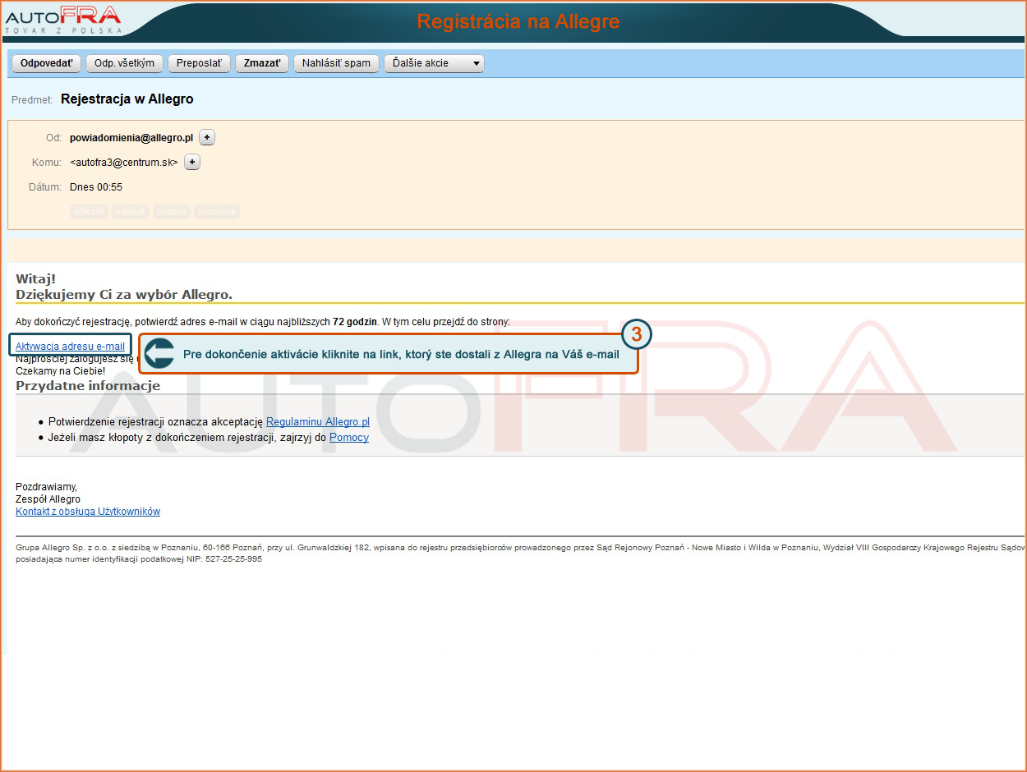Open Kontakt z obsługą Użytkowników link
1027x772 pixels.
point(88,512)
